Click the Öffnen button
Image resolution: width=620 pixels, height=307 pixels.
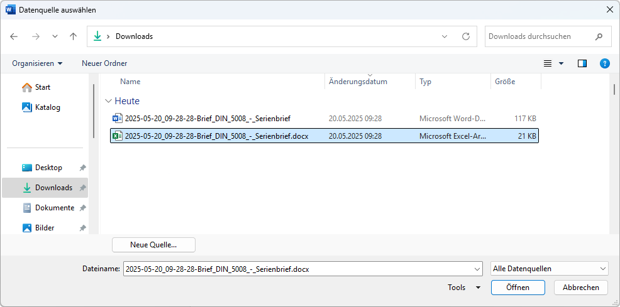point(518,288)
